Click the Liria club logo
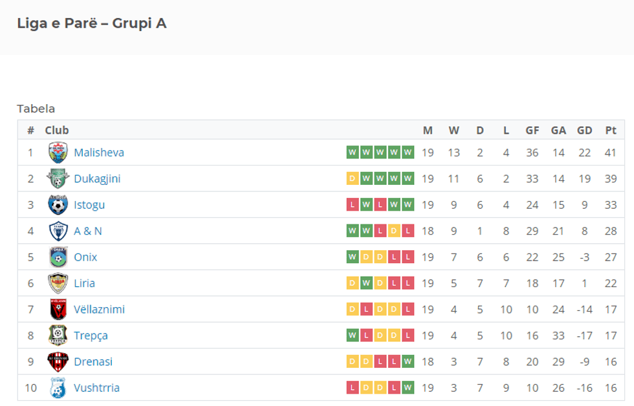 (58, 283)
